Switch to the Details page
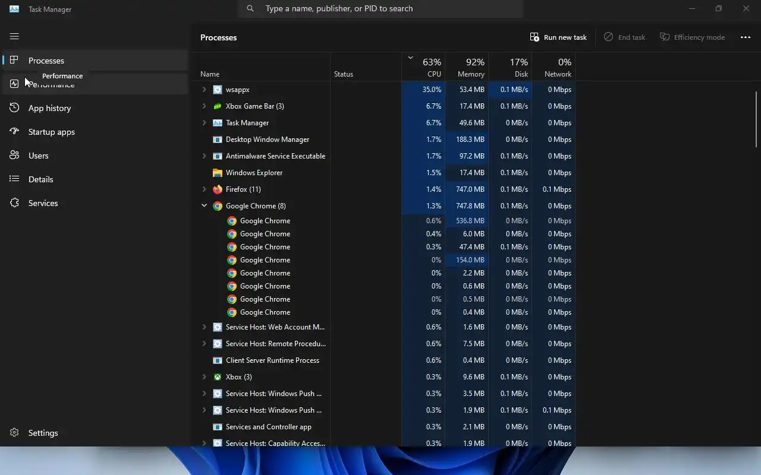The image size is (761, 475). (x=95, y=179)
